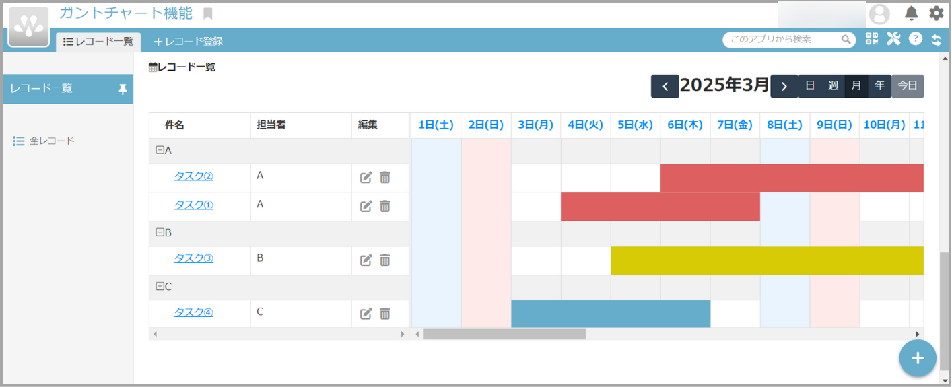The image size is (952, 387).
Task: Open the レコード登録 tab
Action: point(189,41)
